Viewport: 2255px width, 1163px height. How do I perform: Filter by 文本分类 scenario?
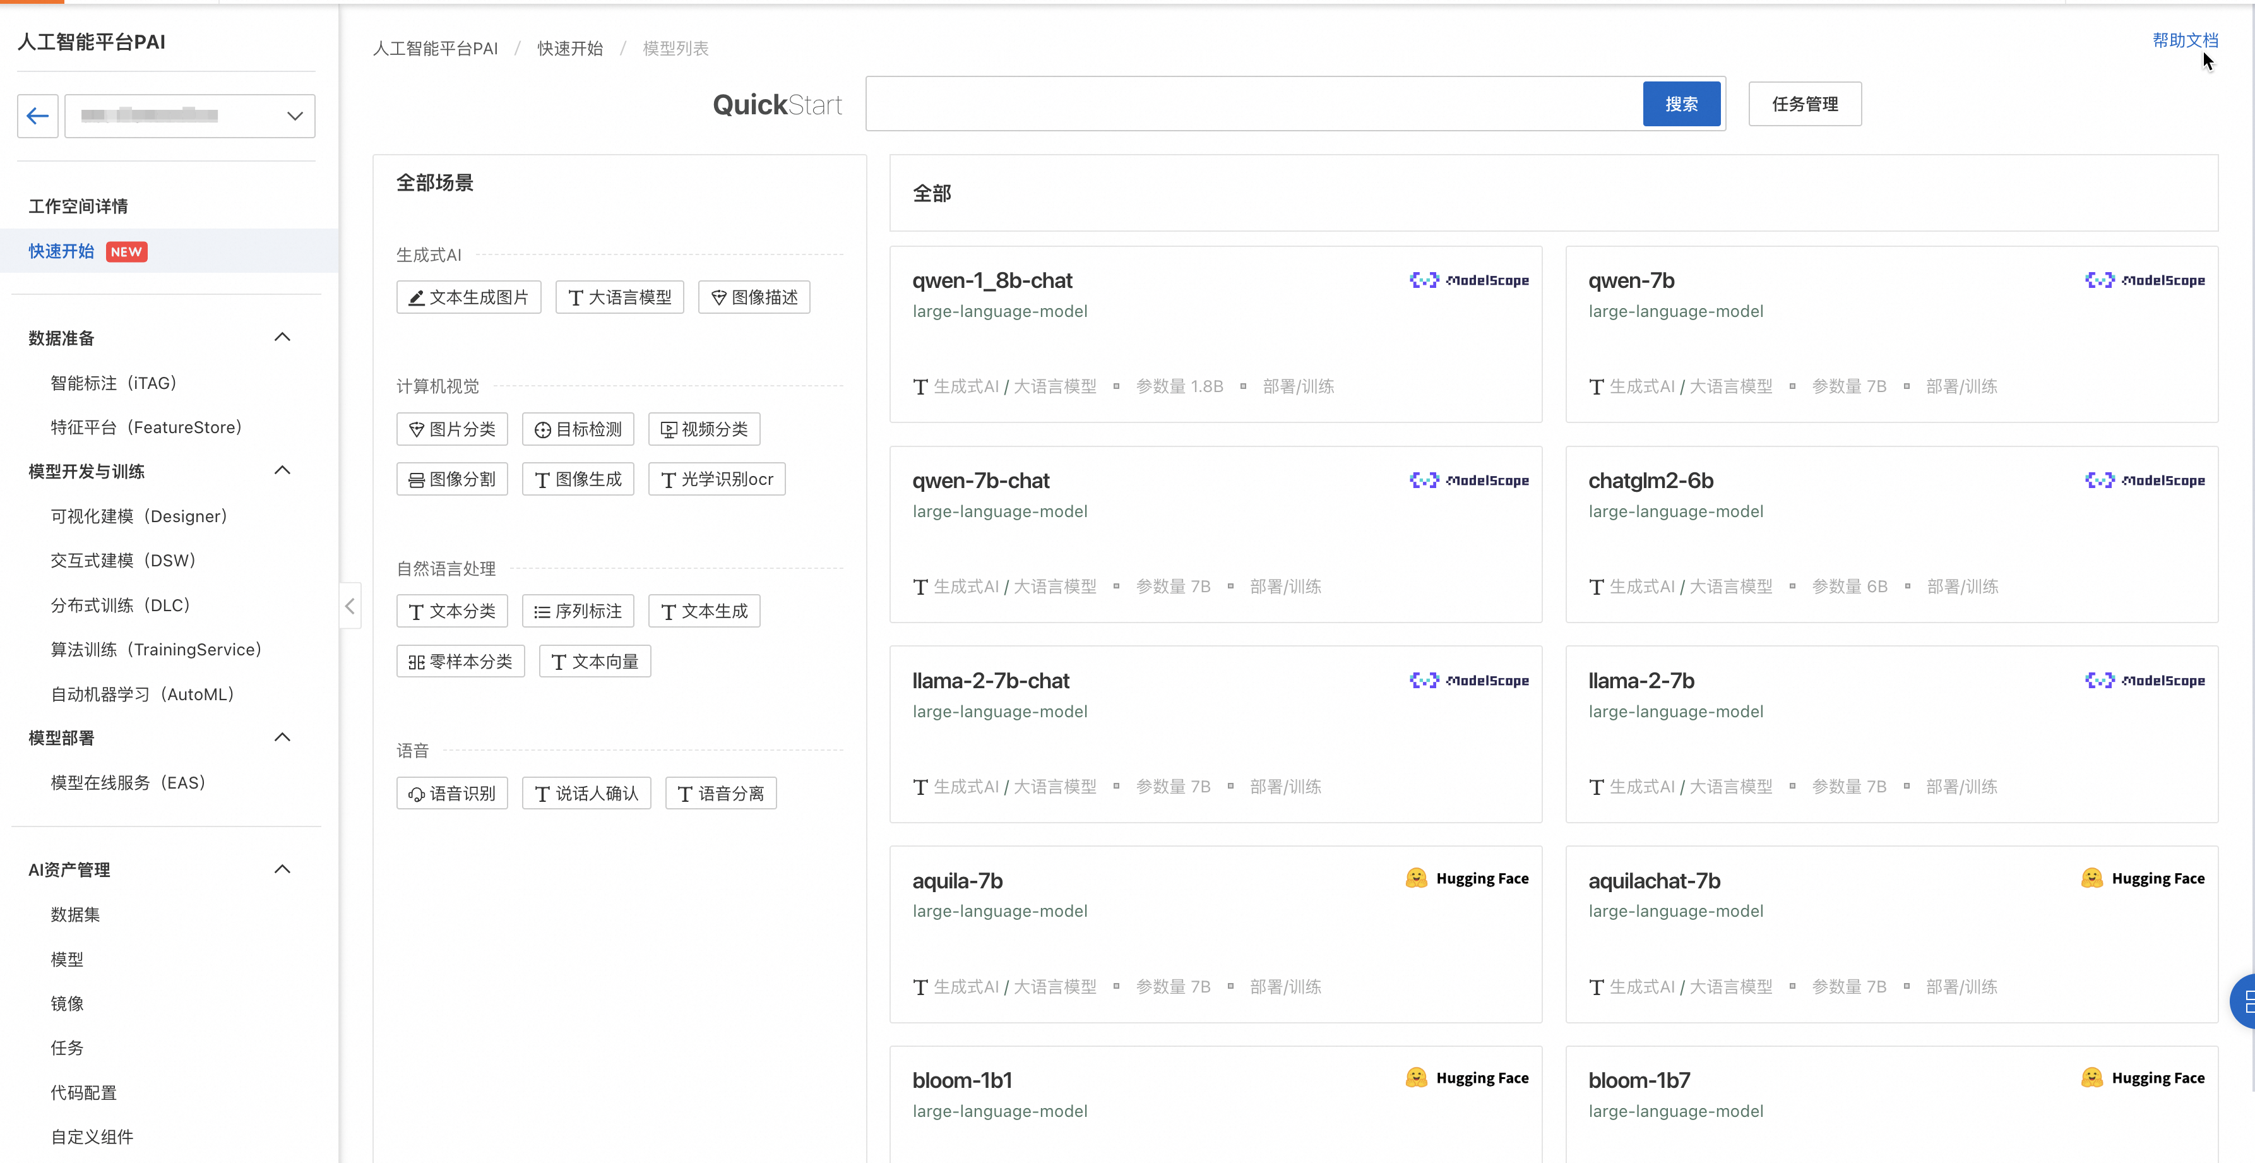pyautogui.click(x=452, y=611)
